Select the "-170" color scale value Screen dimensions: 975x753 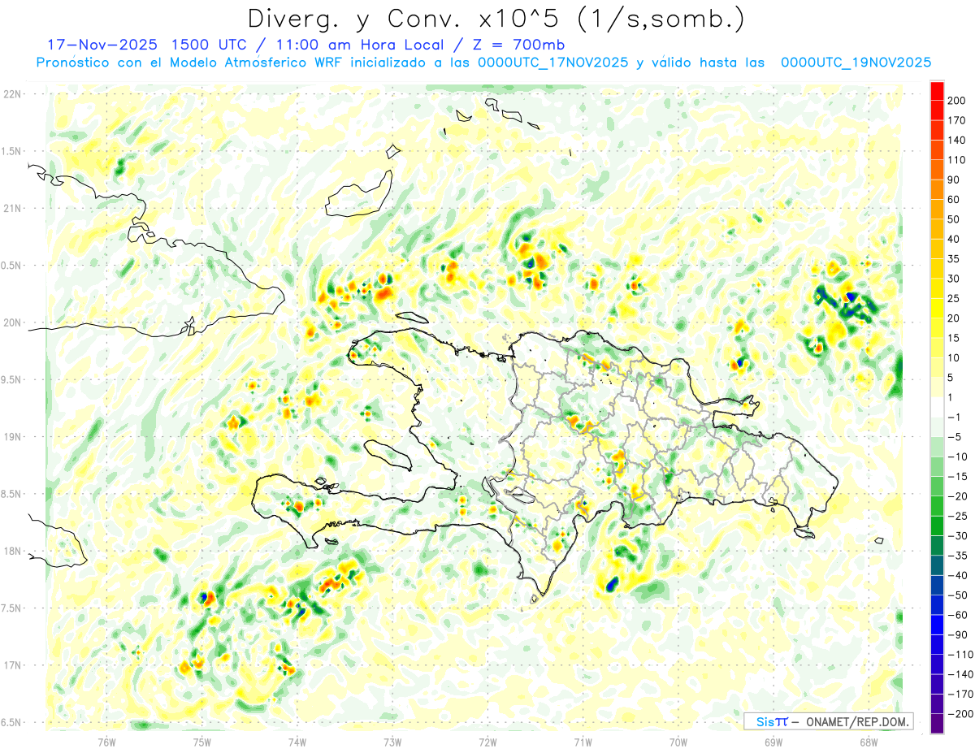961,694
